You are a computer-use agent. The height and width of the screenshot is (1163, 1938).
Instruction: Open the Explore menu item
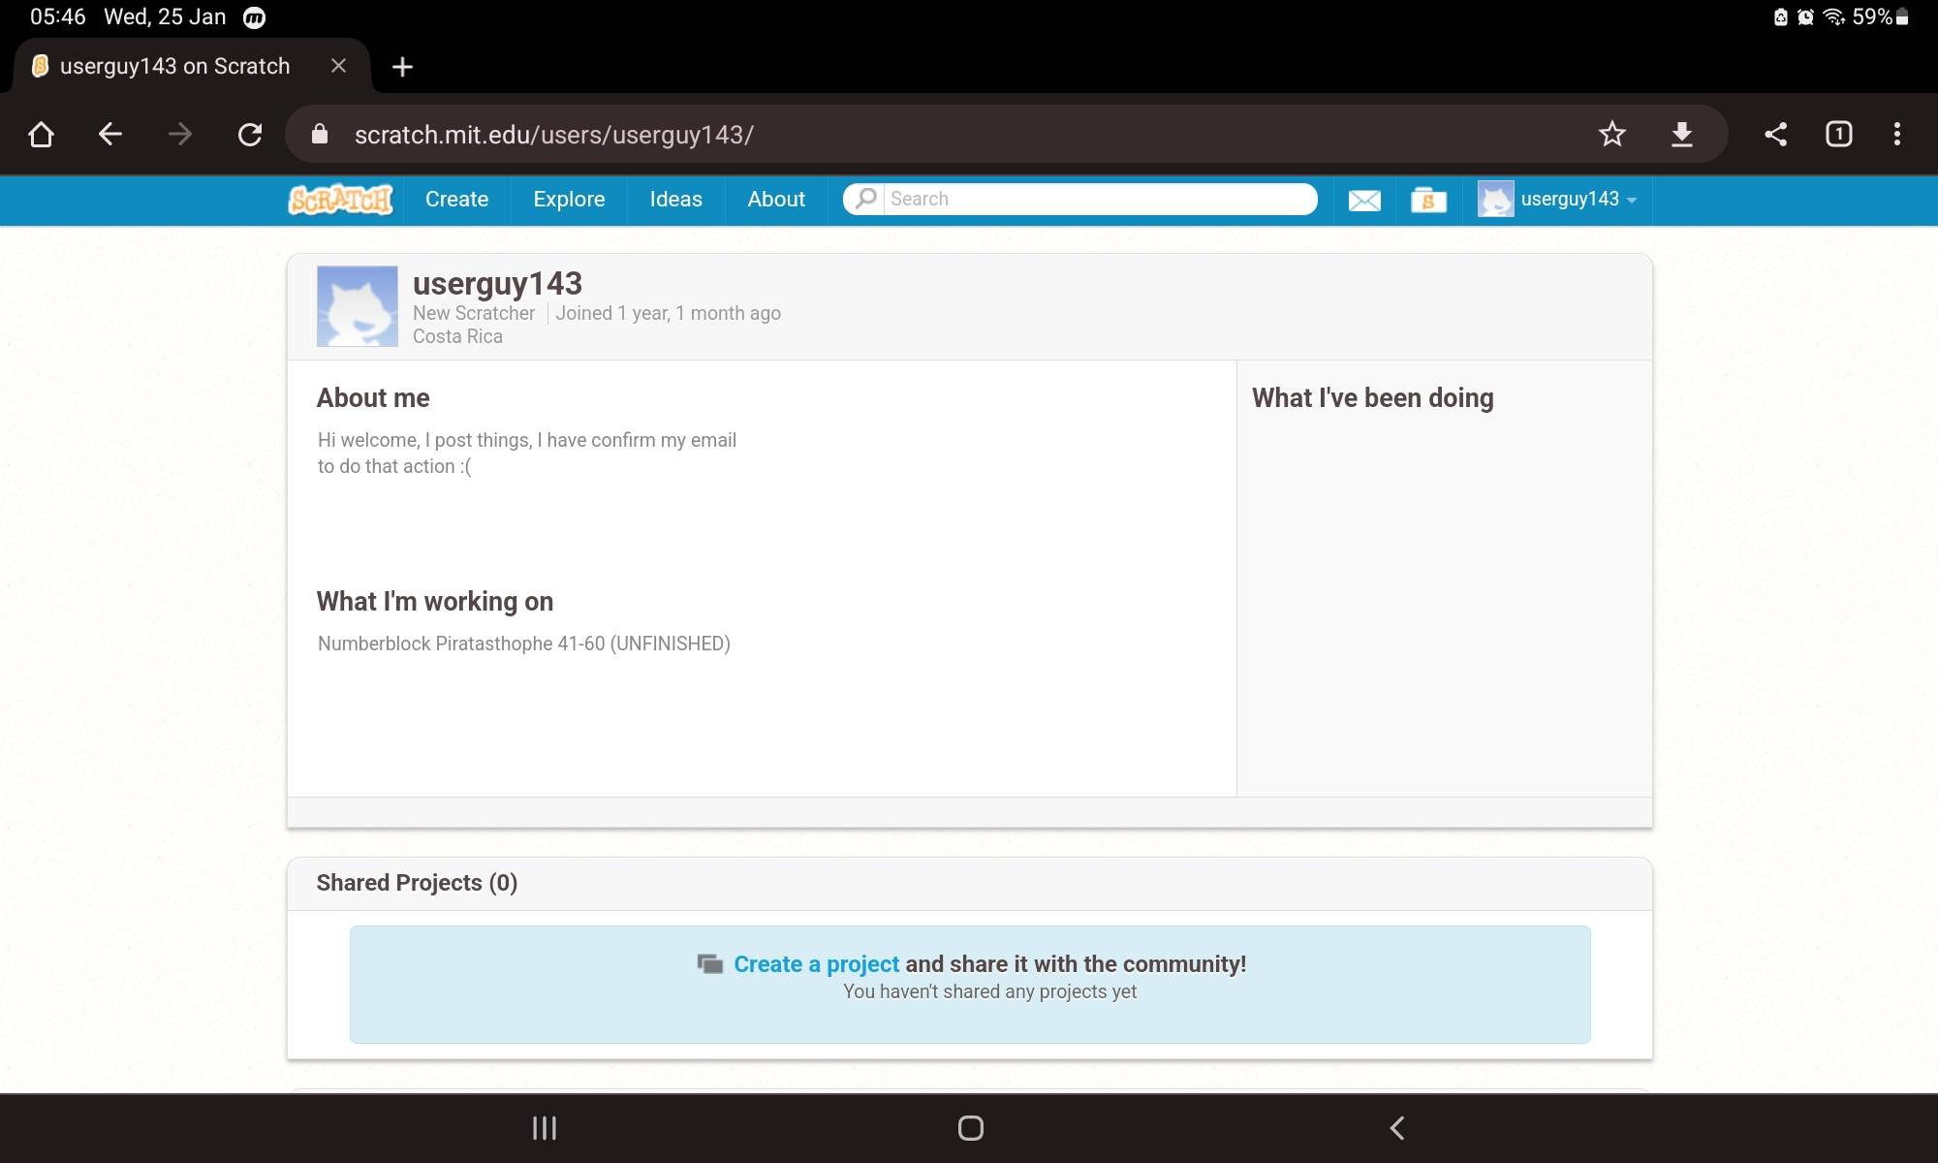click(569, 200)
